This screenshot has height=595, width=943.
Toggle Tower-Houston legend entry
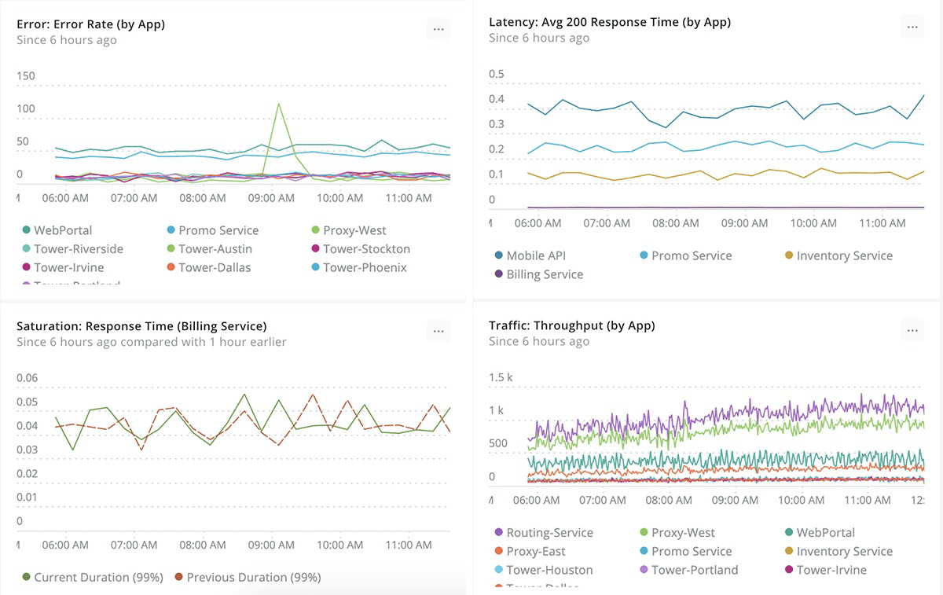pos(544,570)
